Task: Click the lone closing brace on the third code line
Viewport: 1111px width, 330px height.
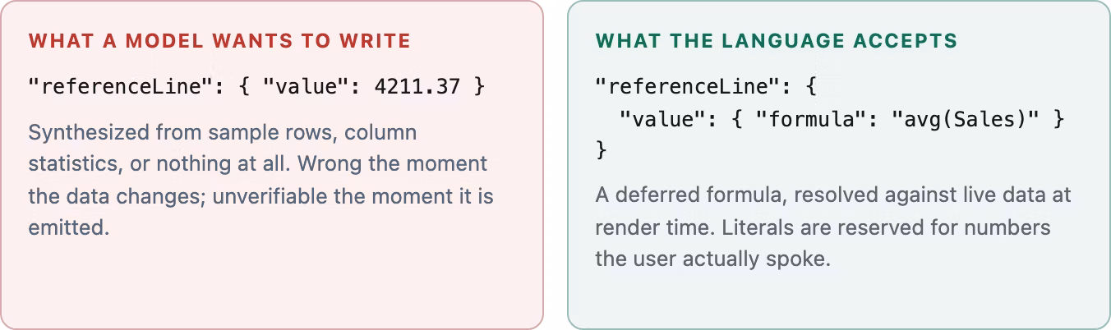Action: click(x=602, y=151)
